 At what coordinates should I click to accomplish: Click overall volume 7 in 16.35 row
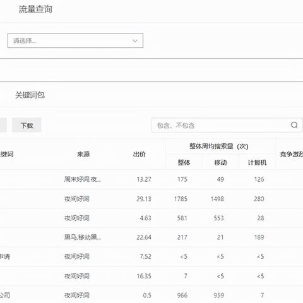(186, 276)
